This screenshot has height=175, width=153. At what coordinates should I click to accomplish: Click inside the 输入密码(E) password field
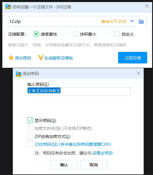79,92
